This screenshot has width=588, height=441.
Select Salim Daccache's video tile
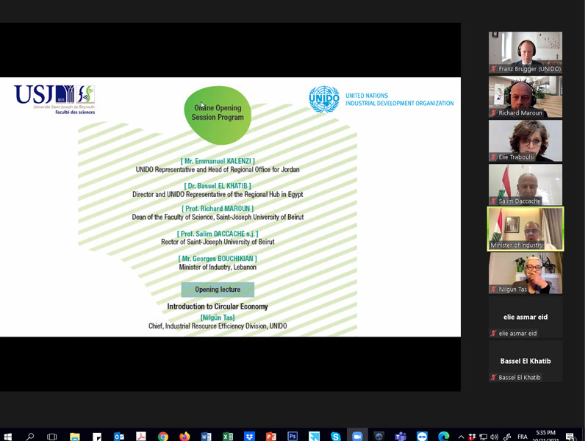tap(525, 185)
